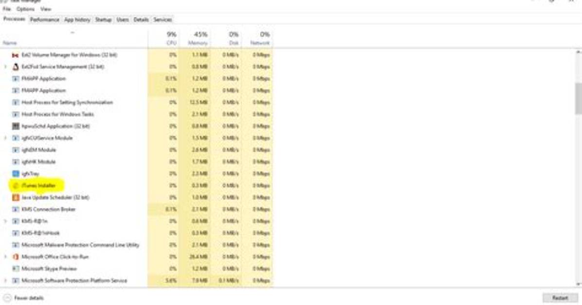The height and width of the screenshot is (305, 582).
Task: Click the Microsoft Skype Preview icon
Action: click(x=15, y=268)
